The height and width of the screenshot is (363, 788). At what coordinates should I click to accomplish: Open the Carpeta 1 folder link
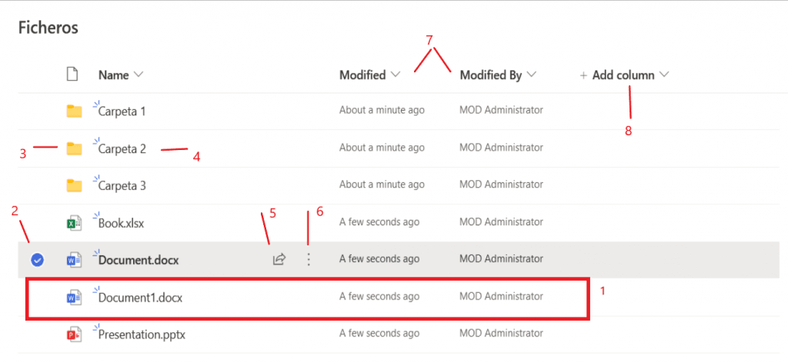pos(122,111)
